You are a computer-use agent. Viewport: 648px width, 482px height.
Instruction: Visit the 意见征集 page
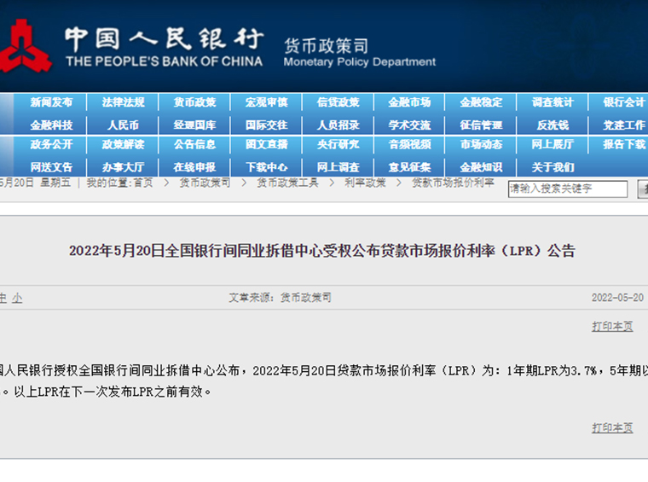click(x=409, y=167)
